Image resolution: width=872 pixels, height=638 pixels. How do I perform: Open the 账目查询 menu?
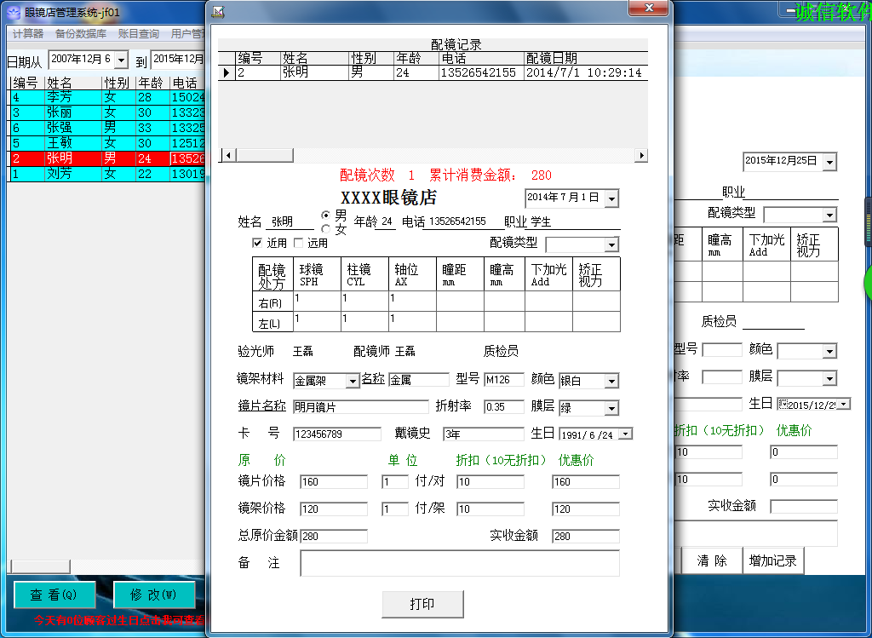139,34
